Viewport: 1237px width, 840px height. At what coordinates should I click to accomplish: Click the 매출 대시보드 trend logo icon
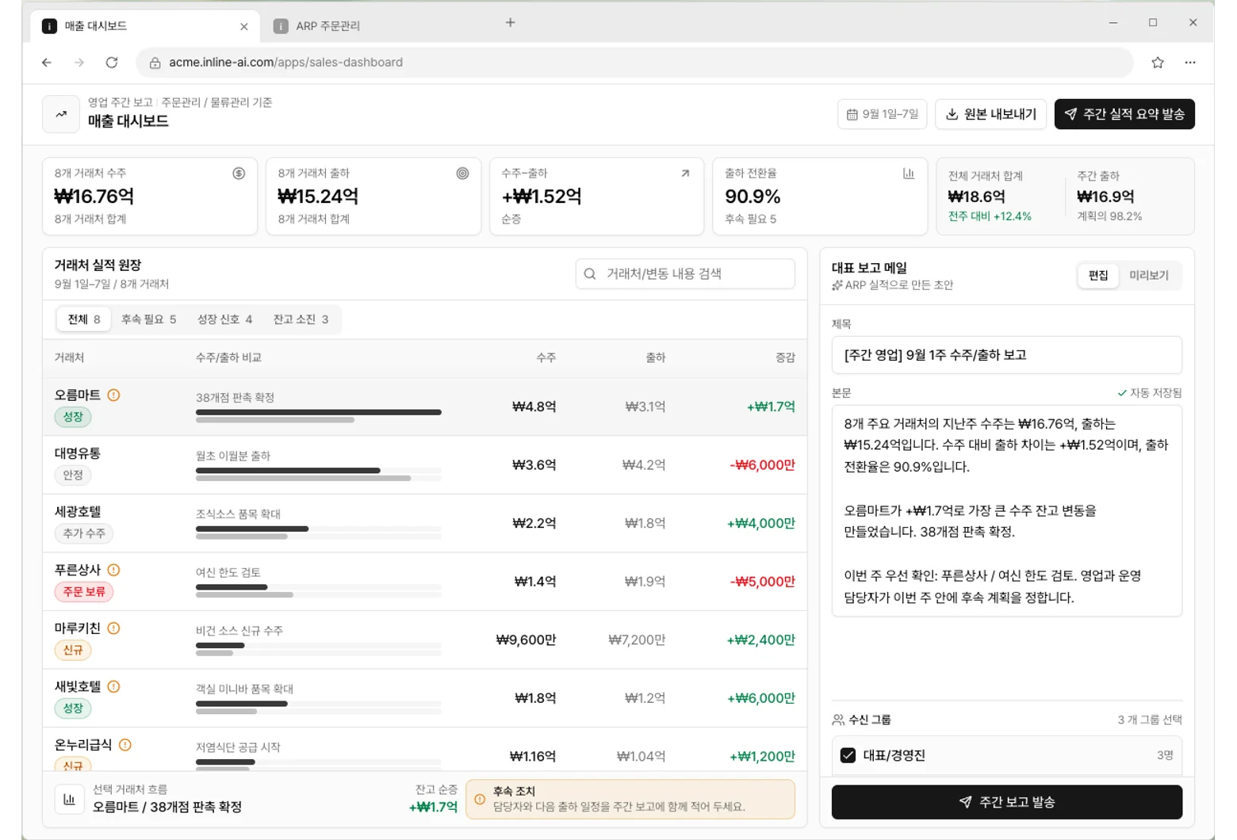tap(61, 114)
